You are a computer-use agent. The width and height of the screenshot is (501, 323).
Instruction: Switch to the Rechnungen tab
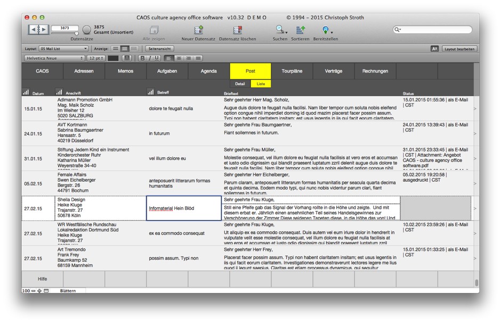[375, 71]
